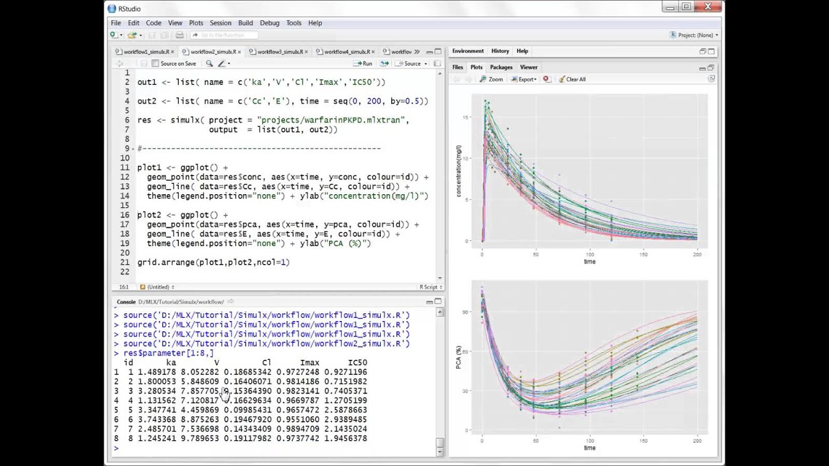Viewport: 829px width, 466px height.
Task: Click code line 21 with grid.arrange
Action: click(214, 262)
